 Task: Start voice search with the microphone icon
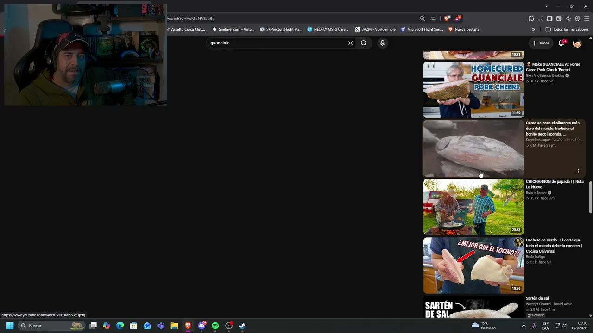click(x=382, y=43)
